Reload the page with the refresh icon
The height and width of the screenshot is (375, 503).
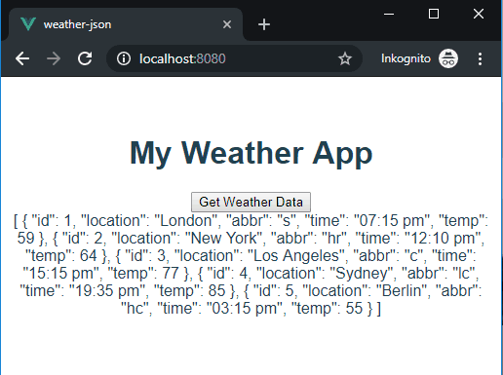(x=85, y=58)
